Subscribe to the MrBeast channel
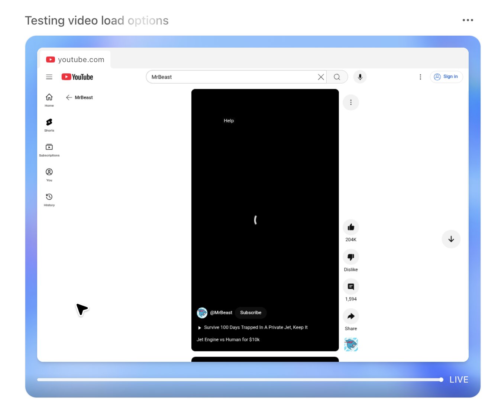The image size is (501, 415). (x=250, y=313)
